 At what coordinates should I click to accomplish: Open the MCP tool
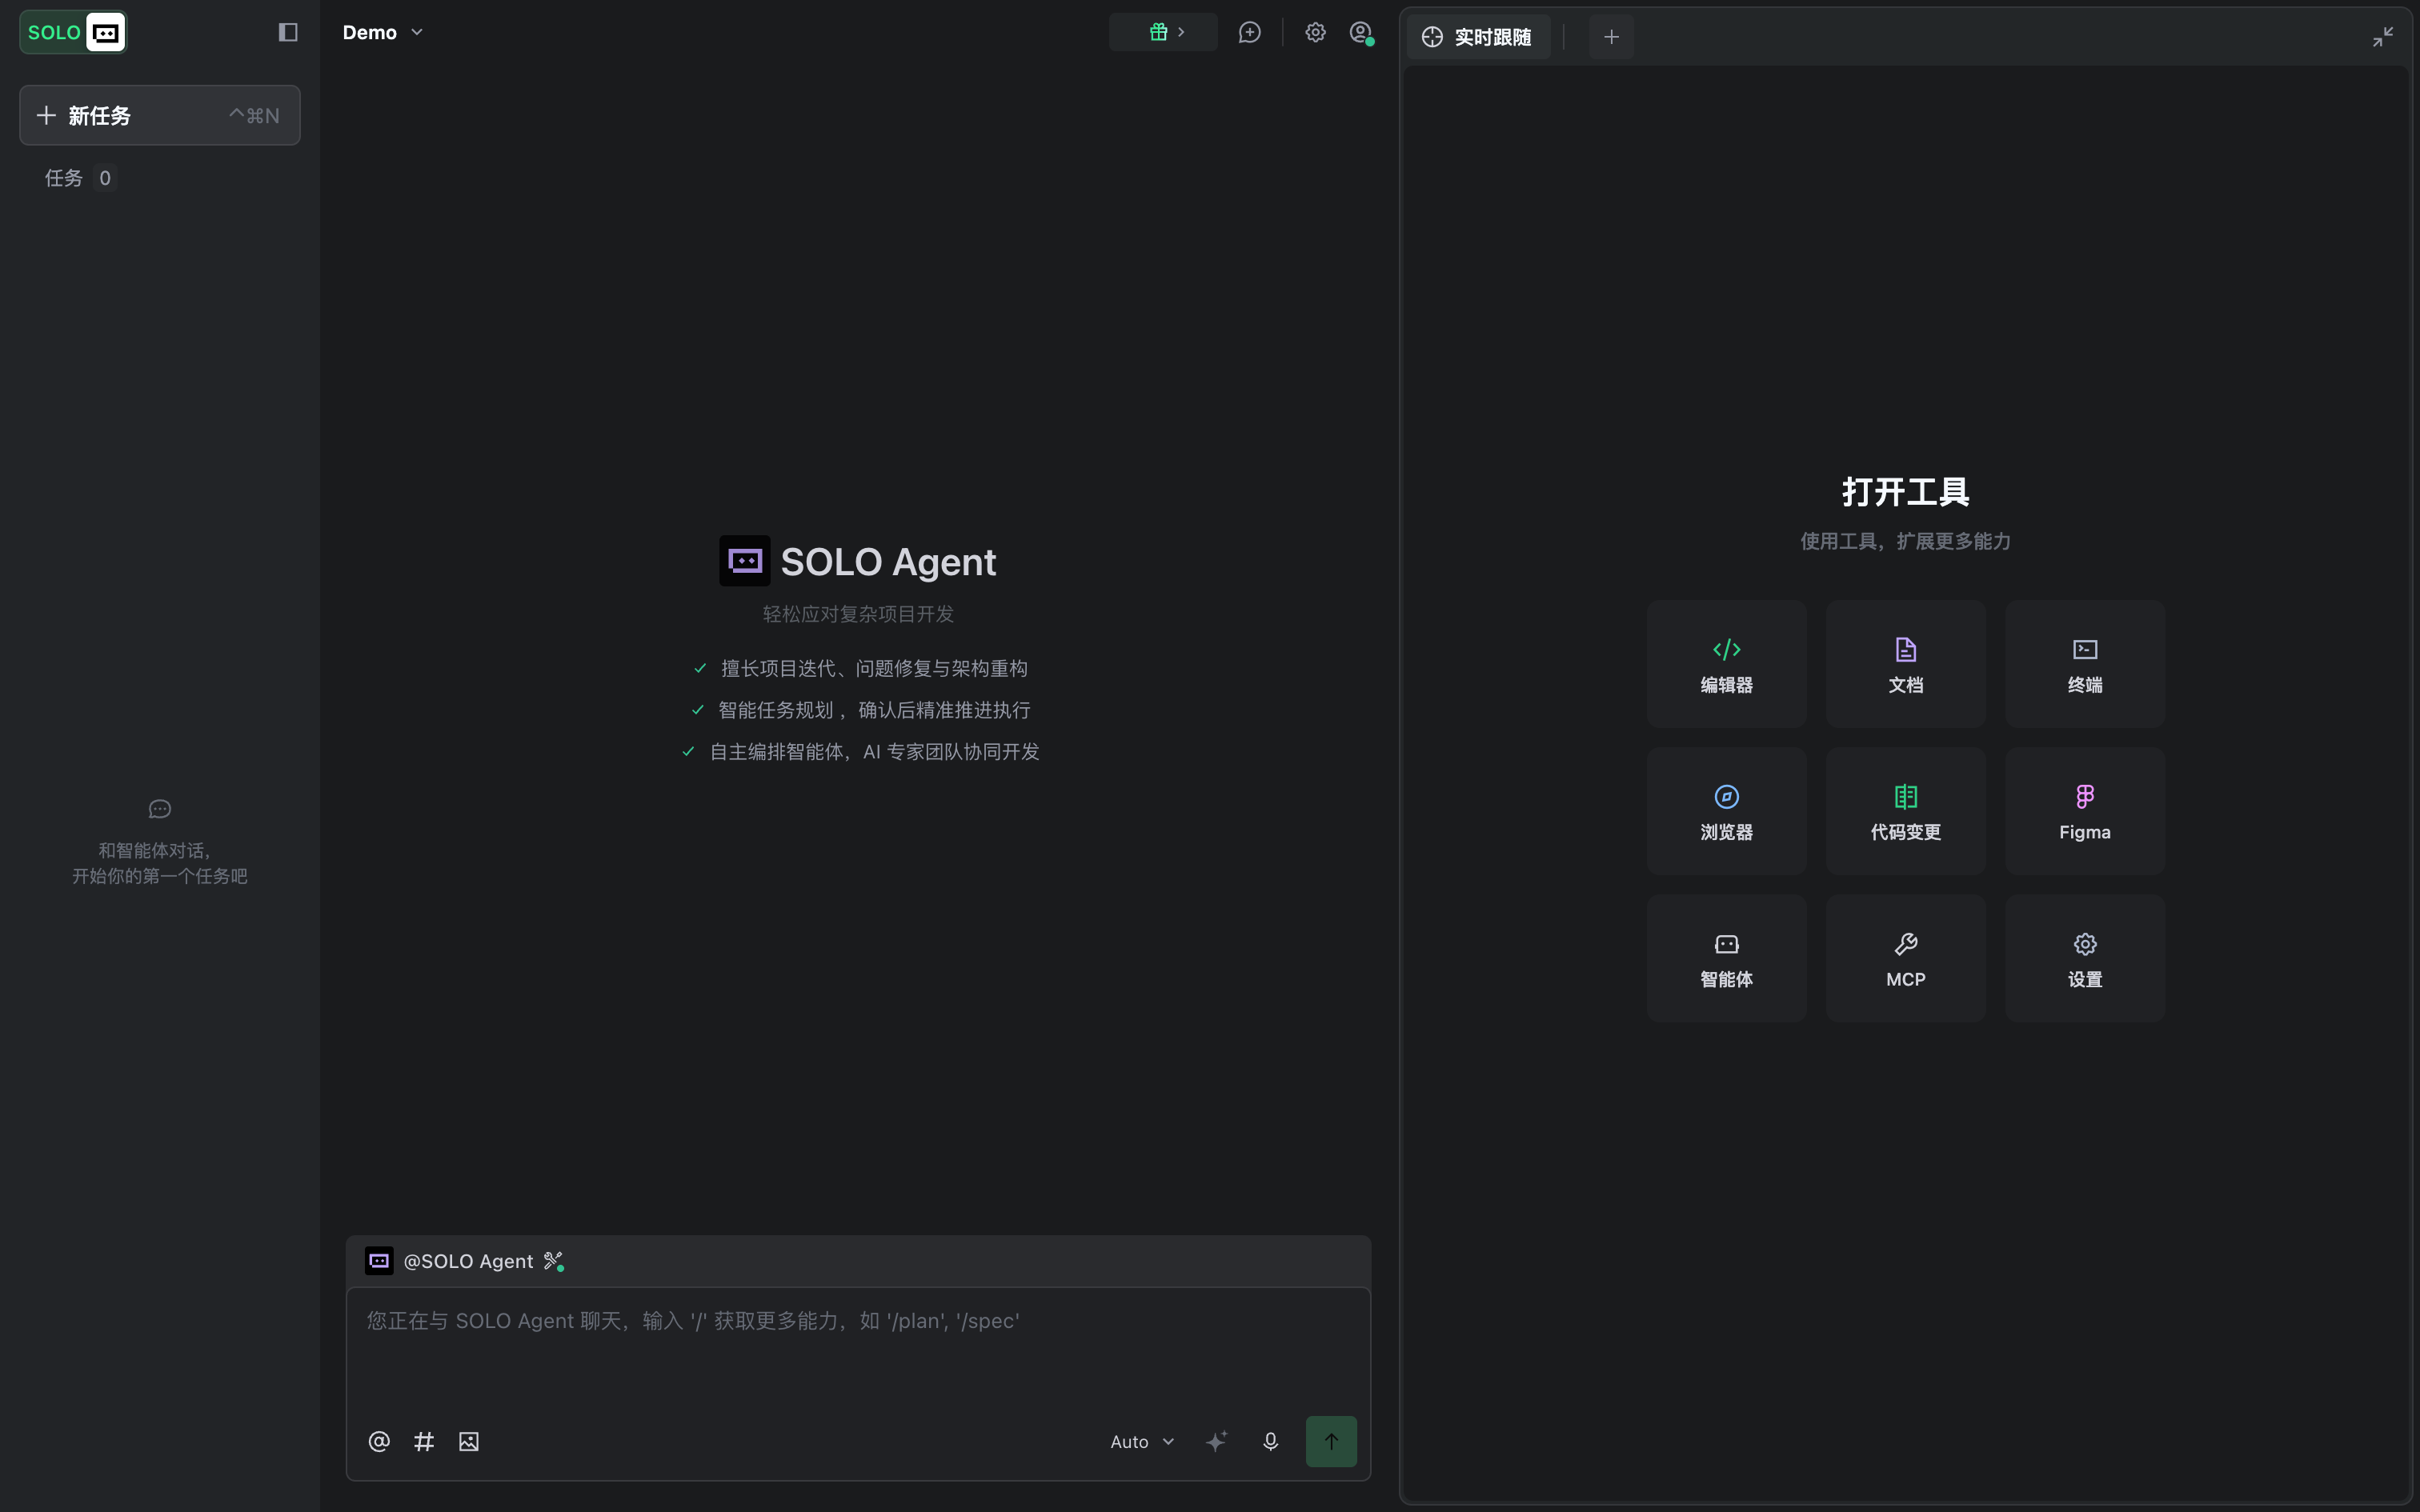point(1905,958)
